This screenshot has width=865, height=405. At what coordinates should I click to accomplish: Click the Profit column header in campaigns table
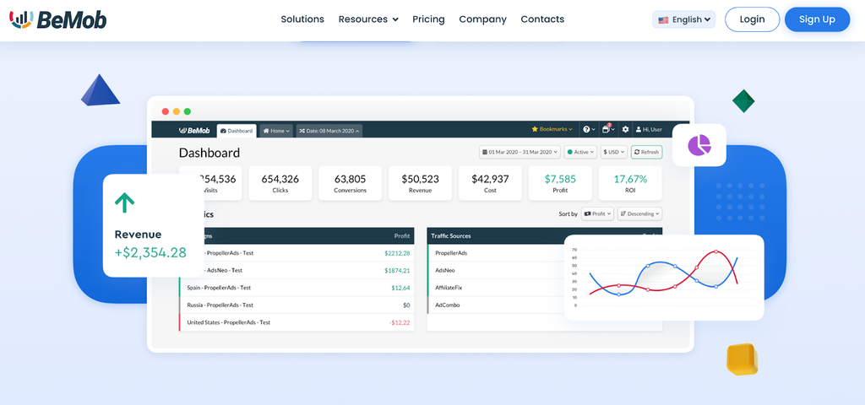tap(402, 236)
